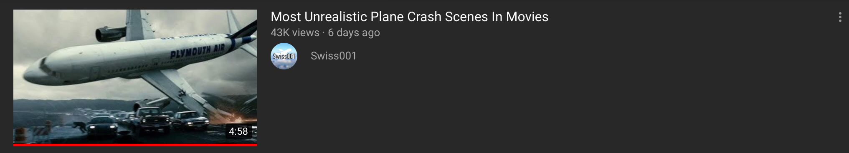
Task: Click the right end of red progress bar
Action: [x=256, y=145]
